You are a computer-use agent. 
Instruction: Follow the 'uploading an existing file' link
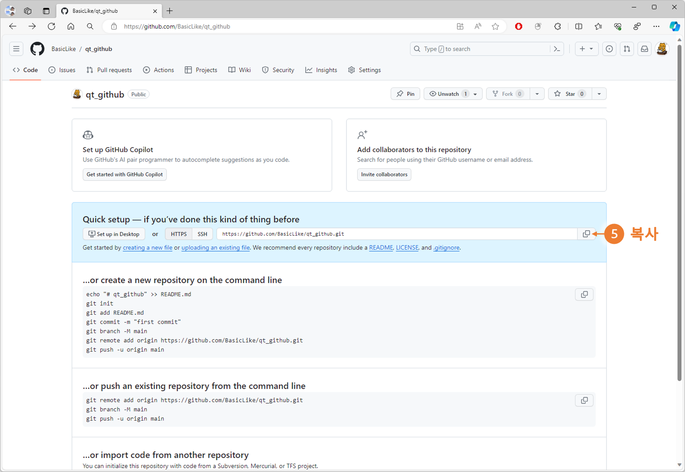[x=215, y=248]
